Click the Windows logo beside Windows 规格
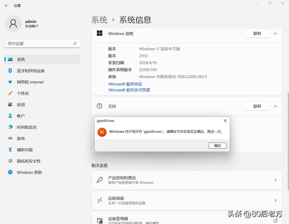 tap(99, 33)
